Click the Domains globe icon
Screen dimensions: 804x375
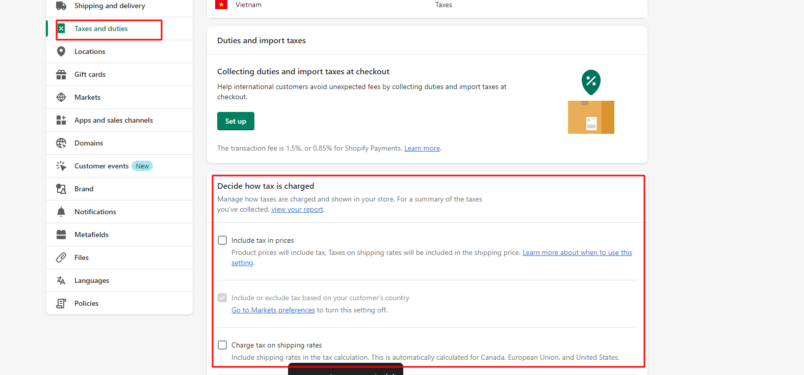pyautogui.click(x=61, y=143)
